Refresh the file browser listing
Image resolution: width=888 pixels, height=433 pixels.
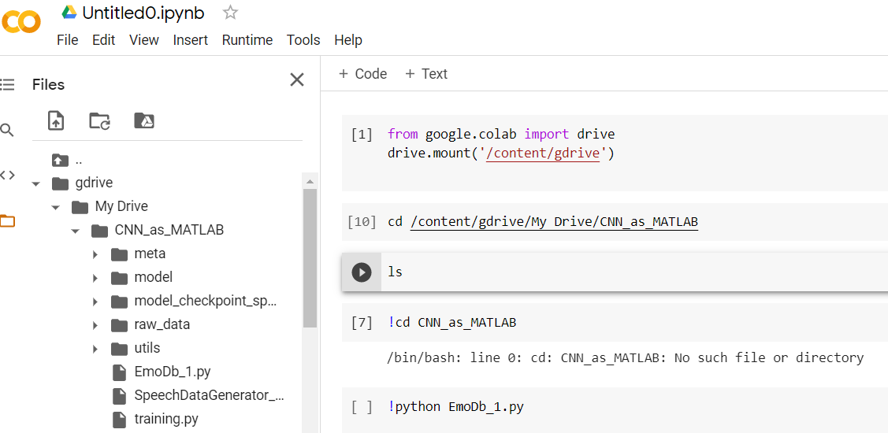pyautogui.click(x=100, y=120)
